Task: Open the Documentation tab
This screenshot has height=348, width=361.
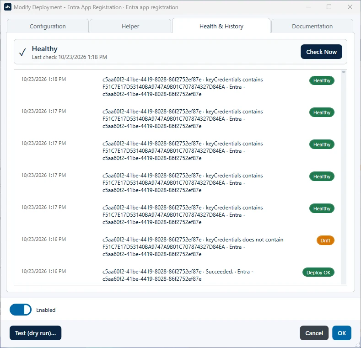Action: (312, 26)
